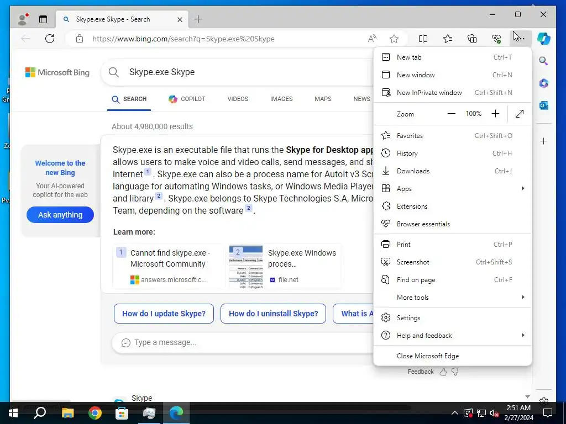Decrease zoom with the minus button
566x424 pixels.
(x=451, y=114)
